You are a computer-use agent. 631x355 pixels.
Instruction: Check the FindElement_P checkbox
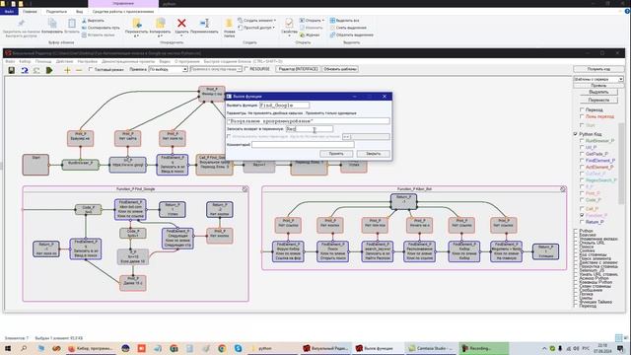click(582, 161)
